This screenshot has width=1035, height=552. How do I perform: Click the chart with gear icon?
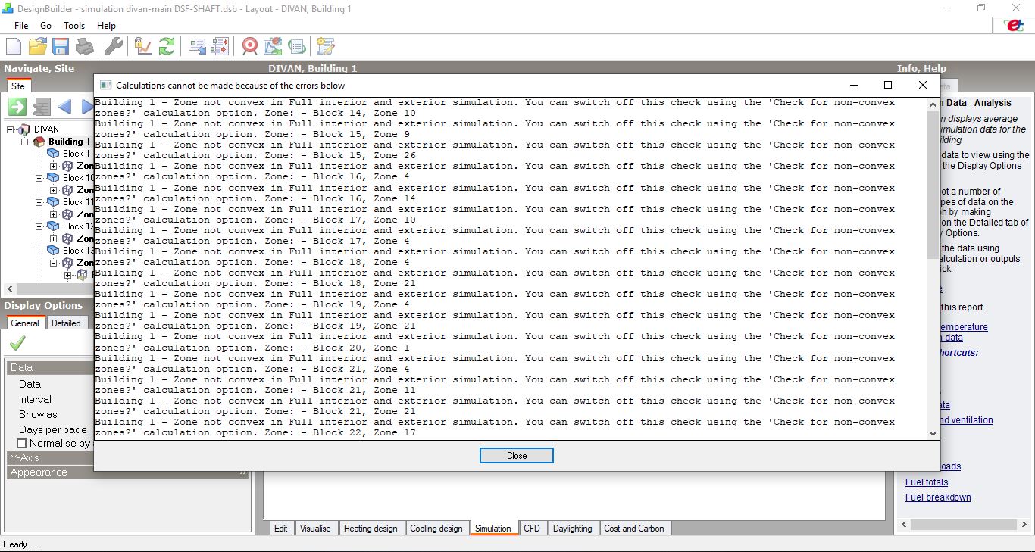coord(273,46)
